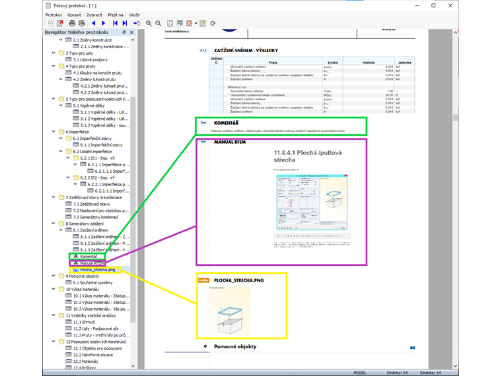Collapse the 6 Imperfekce tree node

click(54, 131)
